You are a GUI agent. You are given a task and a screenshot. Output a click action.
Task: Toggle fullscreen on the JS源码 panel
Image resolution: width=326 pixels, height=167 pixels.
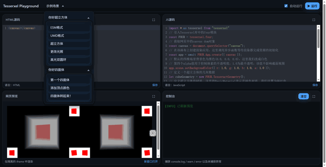[314, 20]
